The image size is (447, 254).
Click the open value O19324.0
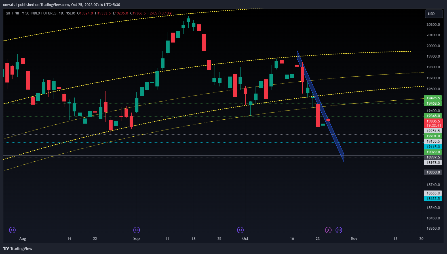pyautogui.click(x=85, y=13)
